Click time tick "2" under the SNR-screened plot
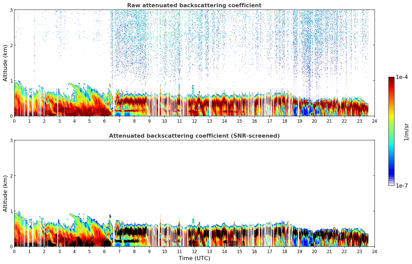Viewport: 412px width, 264px height. (x=44, y=251)
